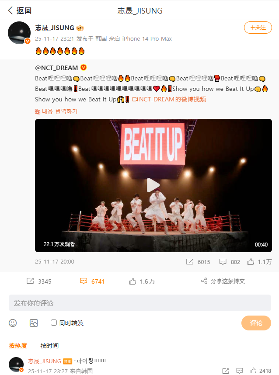Open quoted post comments showing 802

(223, 262)
